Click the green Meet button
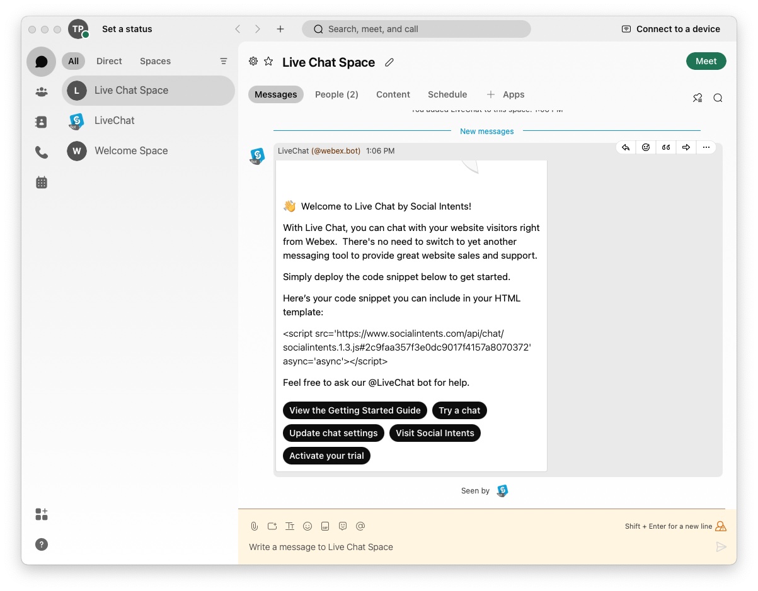The image size is (758, 591). tap(706, 61)
